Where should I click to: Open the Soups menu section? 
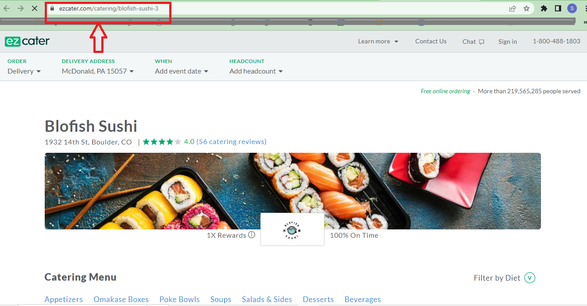coord(221,299)
